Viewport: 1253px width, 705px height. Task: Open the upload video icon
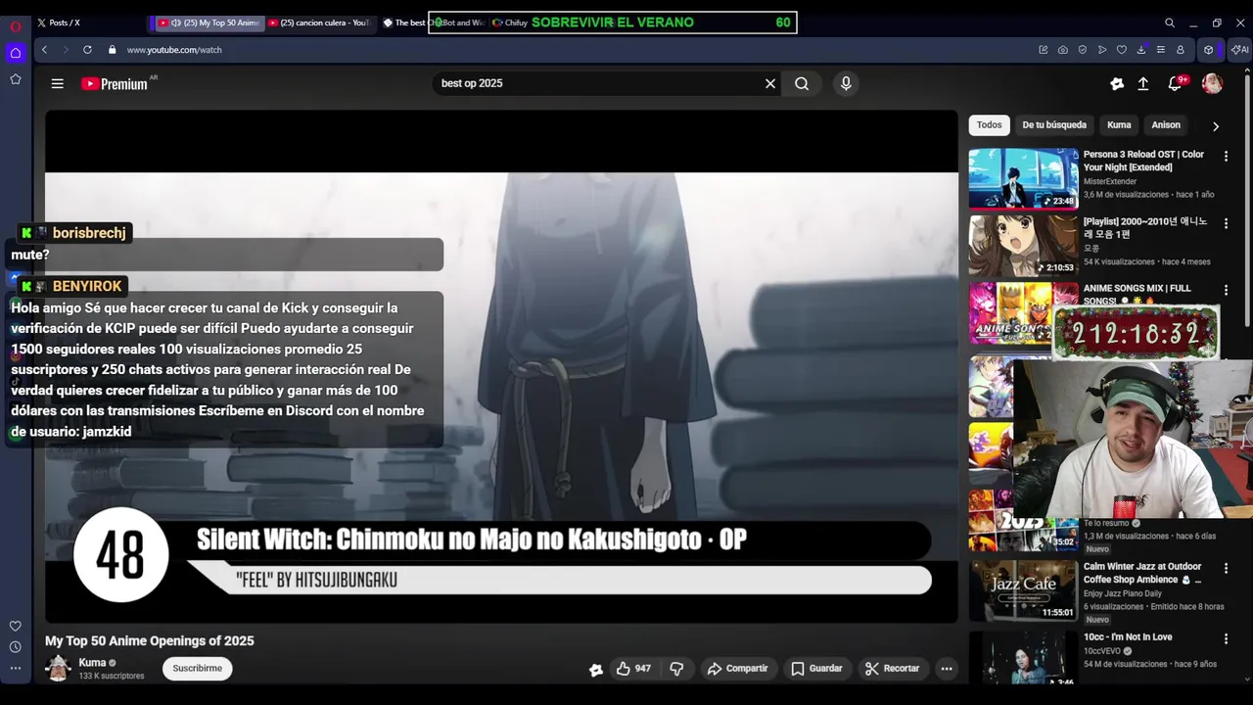tap(1142, 84)
